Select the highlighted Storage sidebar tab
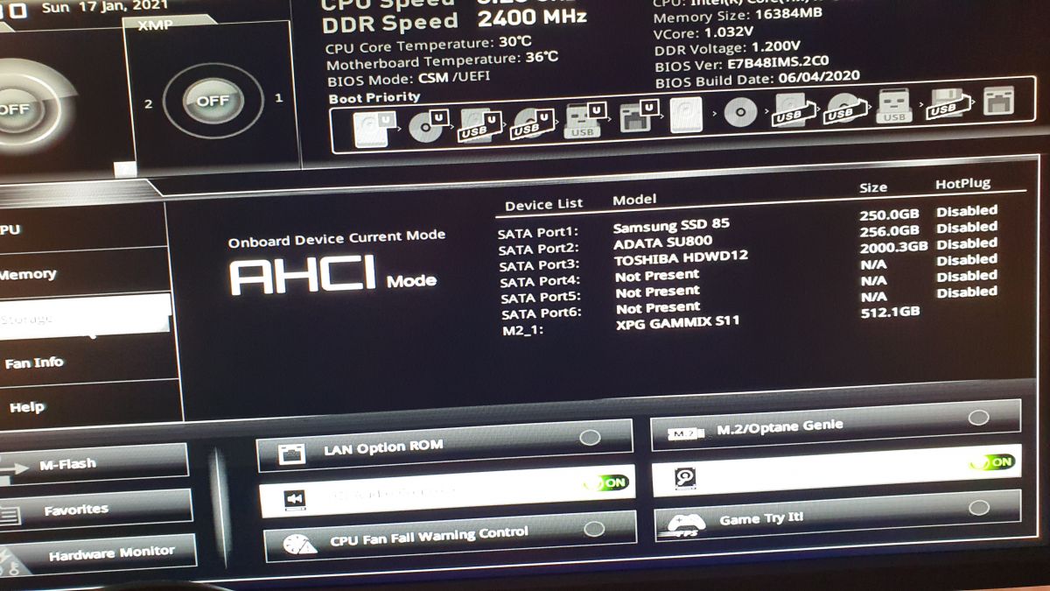Screen dimensions: 1050x591 point(85,318)
